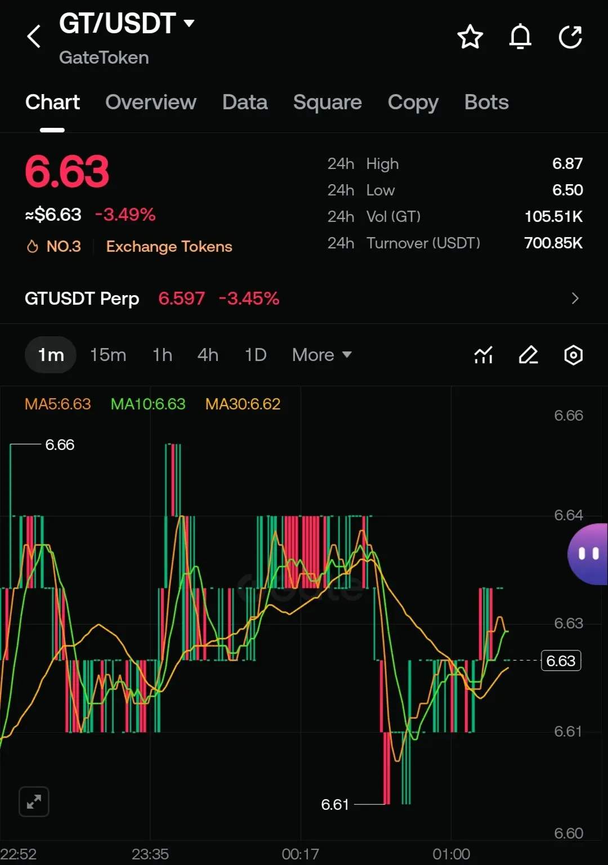
Task: Tap the perp price 6.597
Action: [x=181, y=298]
